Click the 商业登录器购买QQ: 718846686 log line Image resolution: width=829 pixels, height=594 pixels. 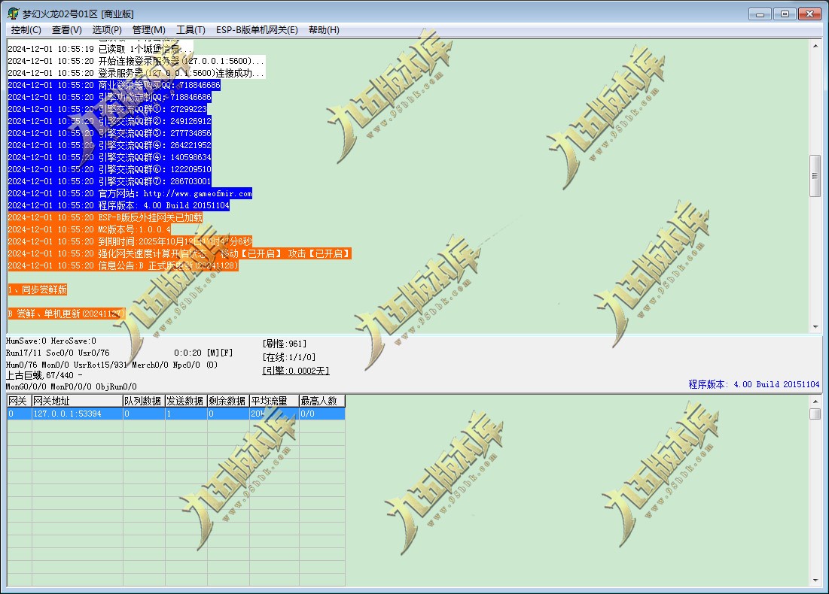114,85
